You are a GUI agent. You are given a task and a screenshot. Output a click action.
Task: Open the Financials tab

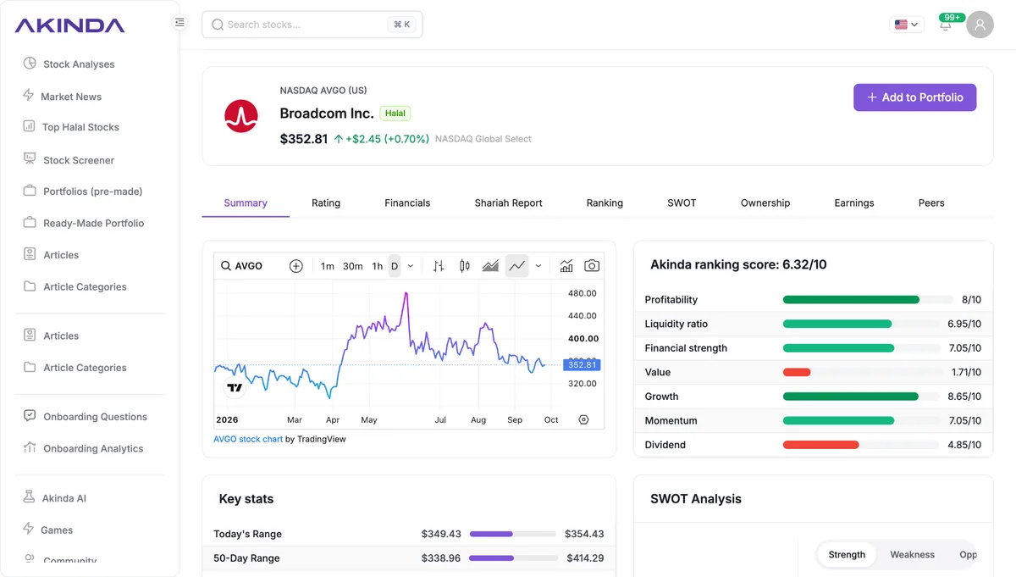pos(407,203)
